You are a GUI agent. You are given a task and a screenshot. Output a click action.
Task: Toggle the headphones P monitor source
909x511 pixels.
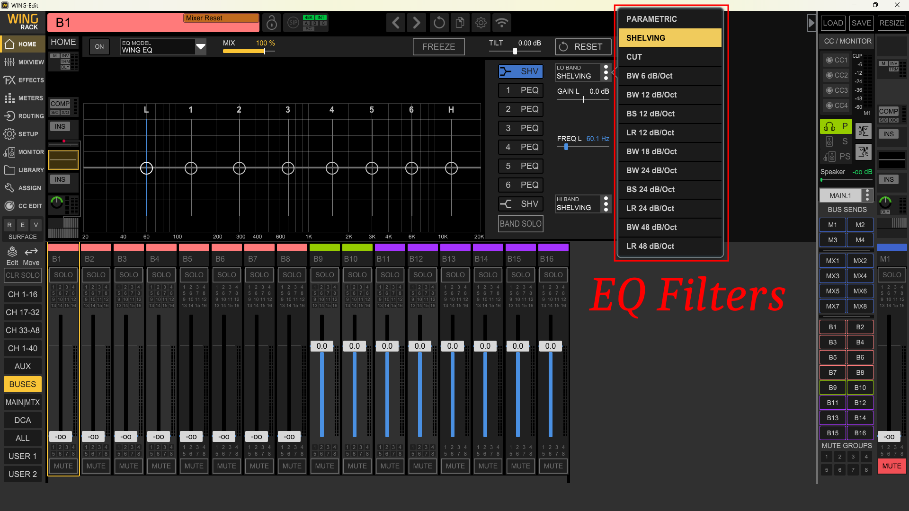(x=836, y=126)
